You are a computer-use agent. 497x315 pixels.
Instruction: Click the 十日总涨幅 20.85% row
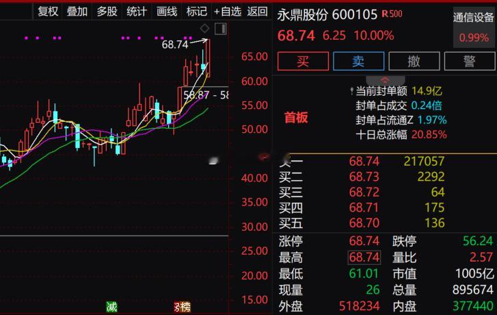pos(401,135)
